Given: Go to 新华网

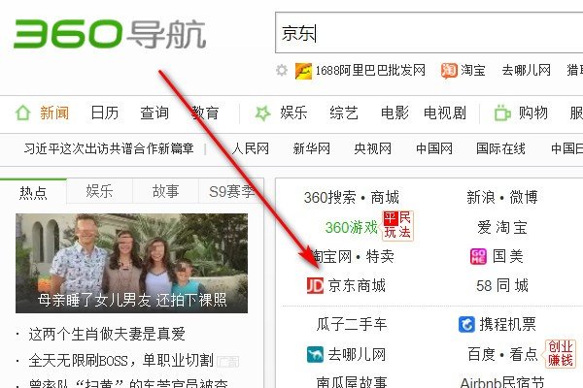Looking at the screenshot, I should coord(312,148).
